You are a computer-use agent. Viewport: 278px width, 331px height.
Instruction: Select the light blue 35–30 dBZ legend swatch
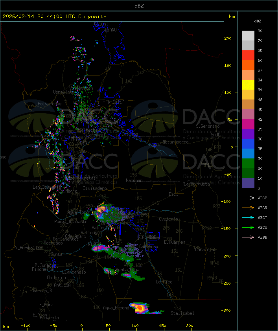pos(248,153)
